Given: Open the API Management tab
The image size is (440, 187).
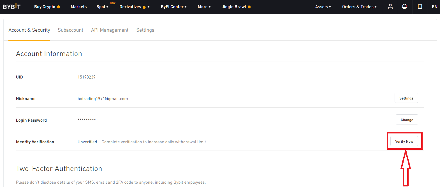Looking at the screenshot, I should click(110, 30).
